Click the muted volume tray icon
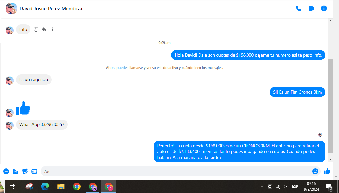 pos(285,186)
